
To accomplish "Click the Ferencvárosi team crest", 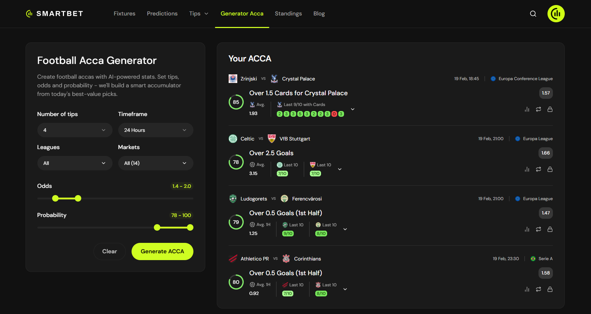I will pyautogui.click(x=284, y=199).
